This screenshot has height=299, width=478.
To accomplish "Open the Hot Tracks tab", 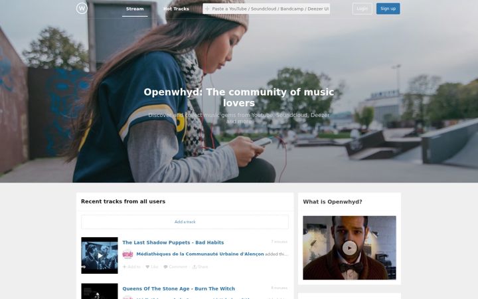I will (176, 9).
